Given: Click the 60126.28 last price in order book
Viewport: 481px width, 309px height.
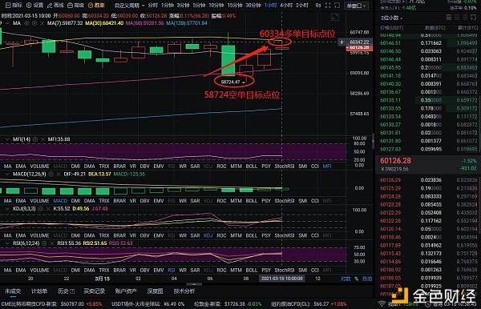Looking at the screenshot, I should (x=395, y=161).
